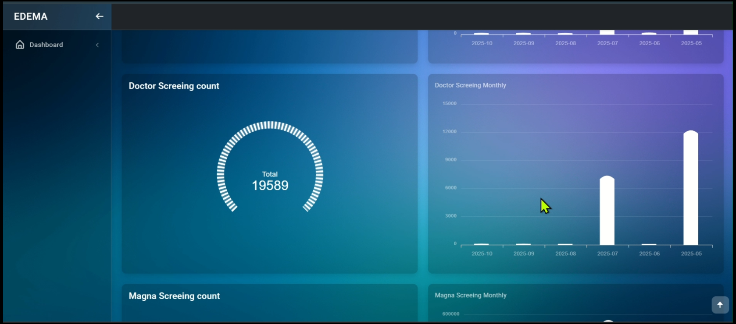Expand the Dashboard submenu chevron
This screenshot has width=736, height=324.
(x=97, y=45)
